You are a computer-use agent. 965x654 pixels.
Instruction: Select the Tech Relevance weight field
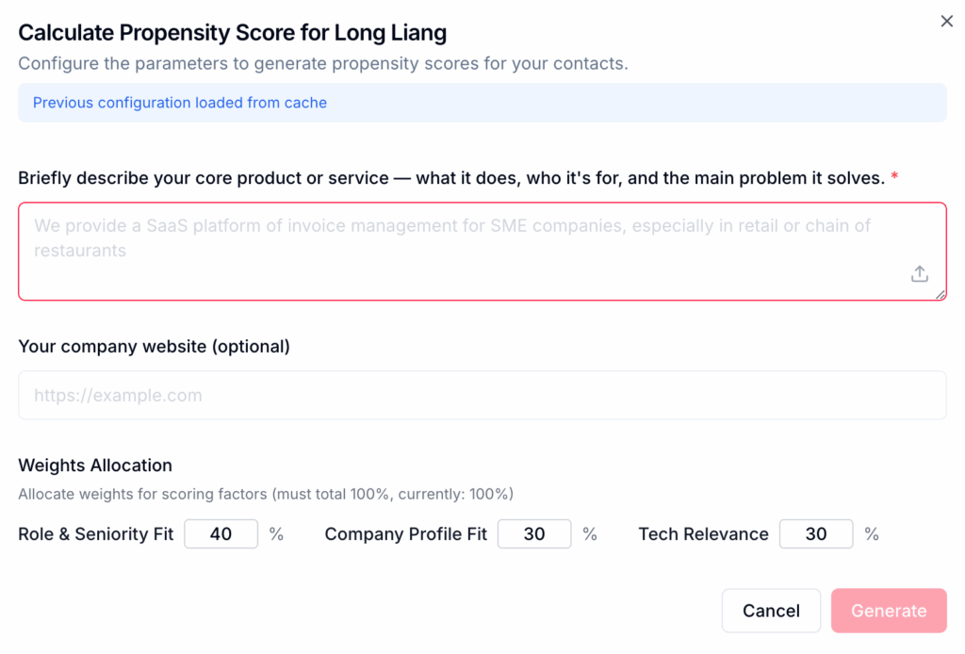coord(816,533)
